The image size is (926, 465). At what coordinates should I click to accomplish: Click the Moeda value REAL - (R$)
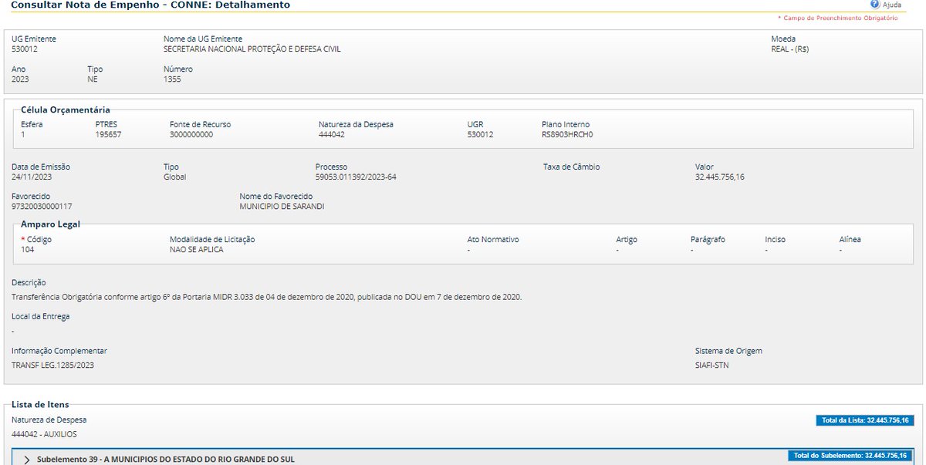789,49
